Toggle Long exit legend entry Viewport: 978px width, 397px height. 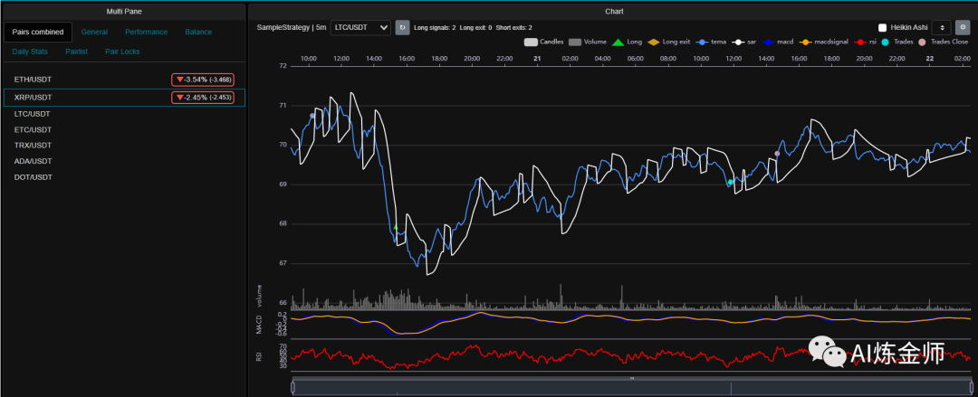669,42
